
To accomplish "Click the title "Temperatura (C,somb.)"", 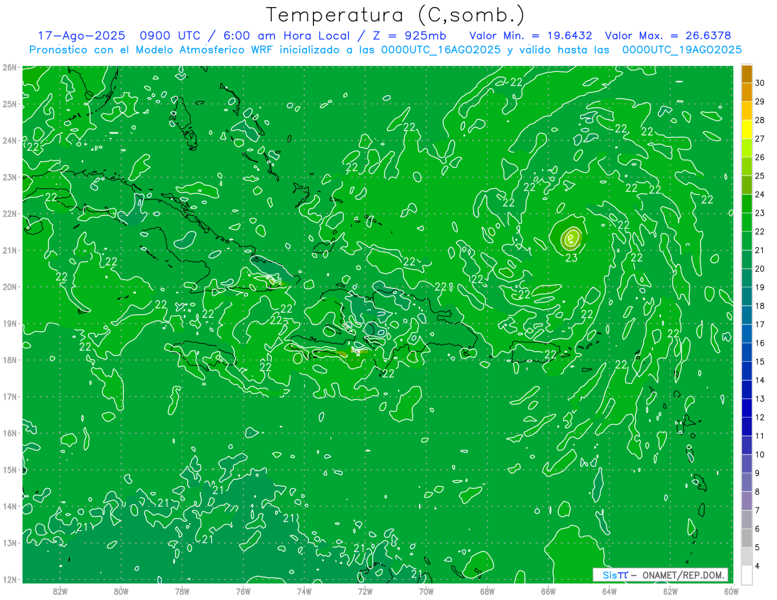I will (x=395, y=15).
